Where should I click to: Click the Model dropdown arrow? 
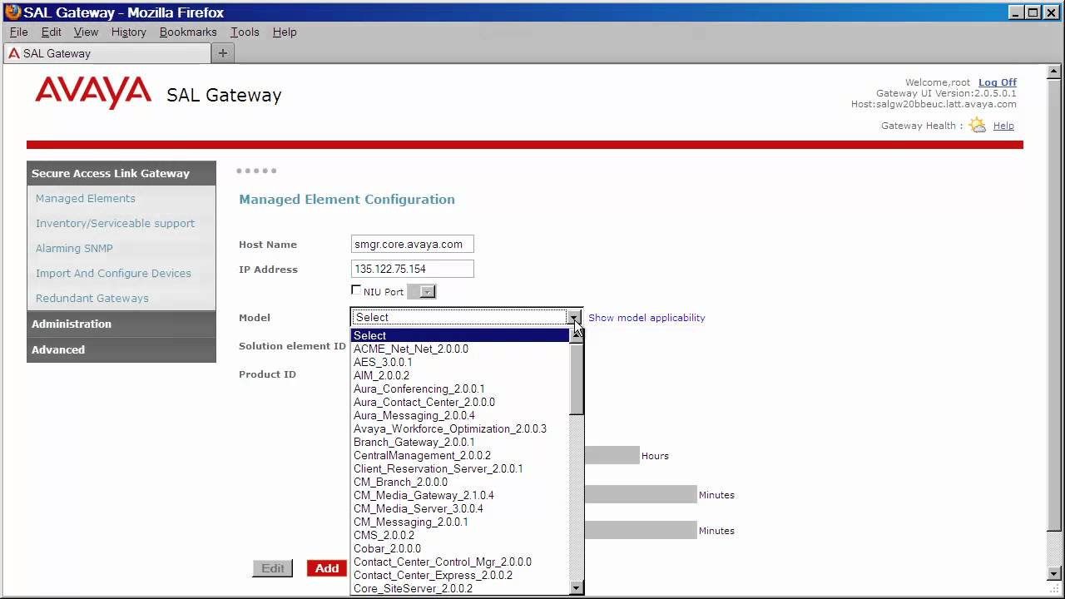click(x=574, y=317)
